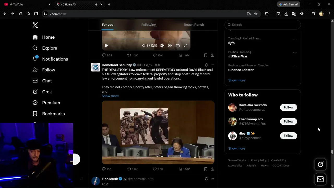The image size is (334, 188).
Task: Reply to video post with 908 replies
Action: click(x=107, y=55)
